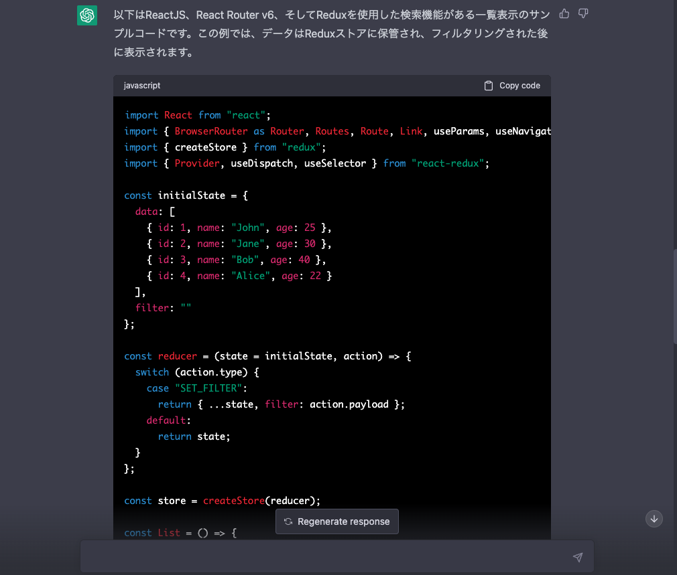
Task: Click the clipboard icon beside Copy code
Action: 489,85
